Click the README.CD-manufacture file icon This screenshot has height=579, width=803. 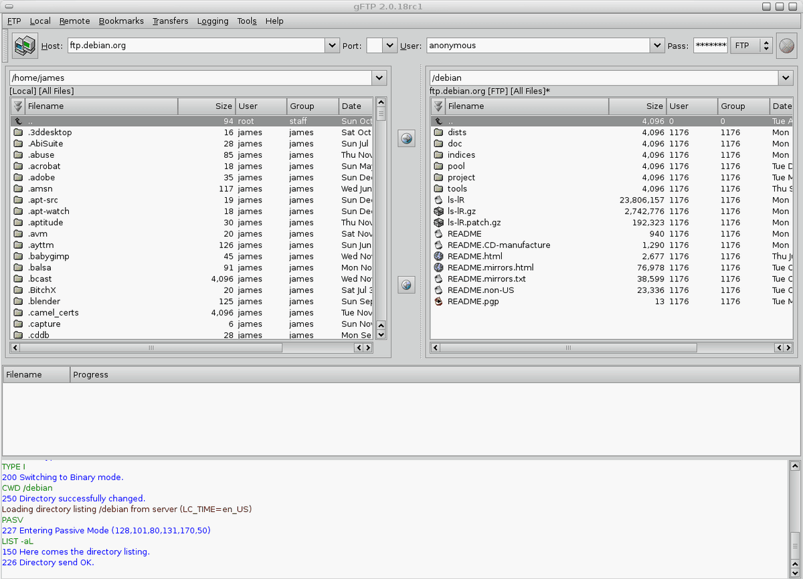click(x=438, y=245)
